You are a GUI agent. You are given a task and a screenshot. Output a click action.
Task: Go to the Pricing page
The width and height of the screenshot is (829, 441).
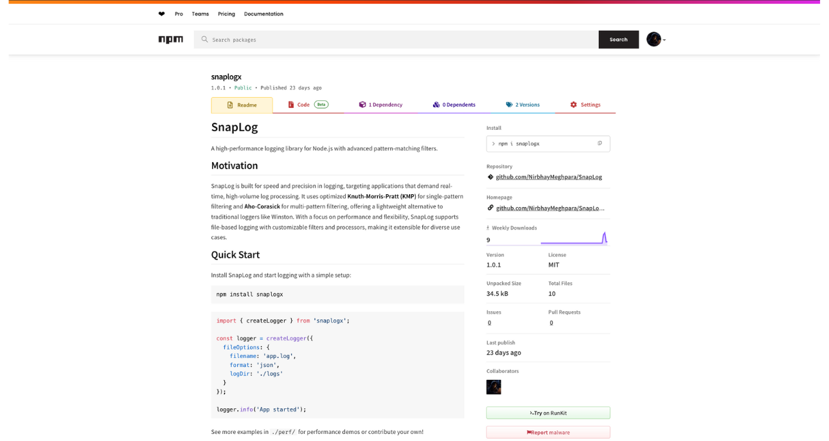[x=226, y=14]
